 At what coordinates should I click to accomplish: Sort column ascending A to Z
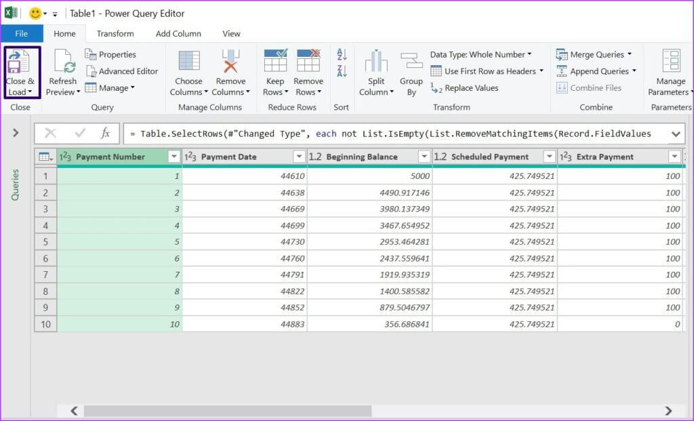click(342, 54)
